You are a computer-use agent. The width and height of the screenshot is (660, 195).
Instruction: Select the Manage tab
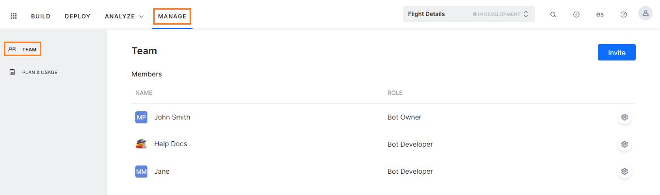point(172,16)
